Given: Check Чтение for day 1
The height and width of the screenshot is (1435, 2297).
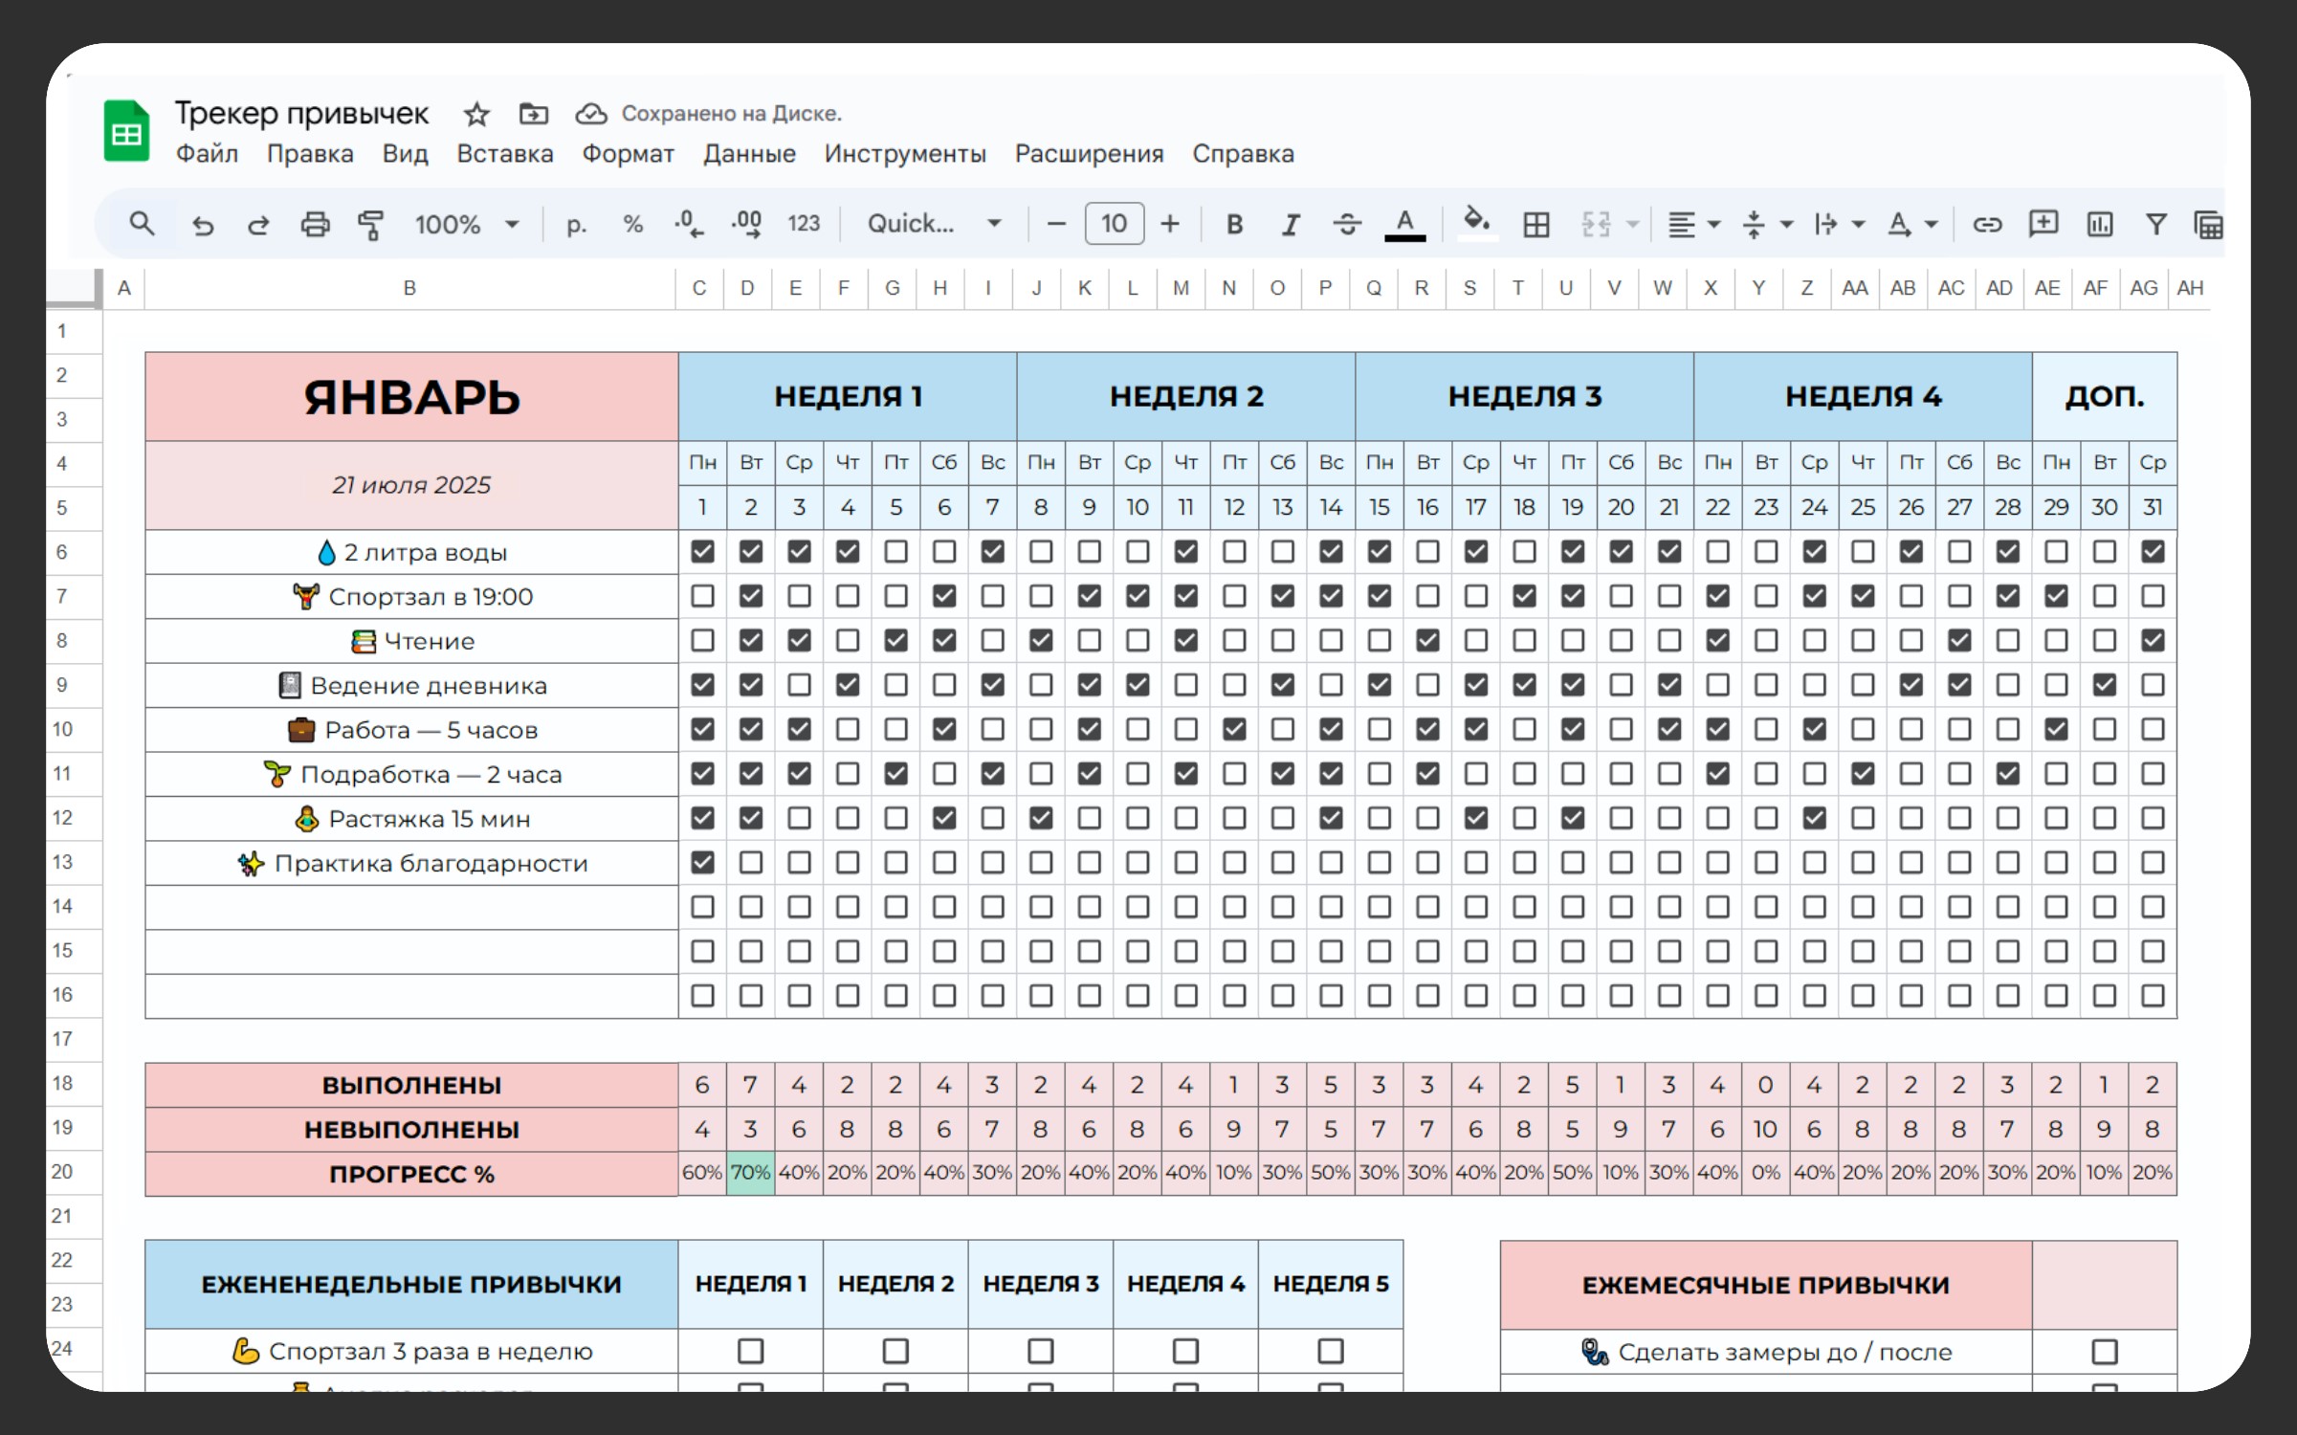Looking at the screenshot, I should pyautogui.click(x=702, y=641).
